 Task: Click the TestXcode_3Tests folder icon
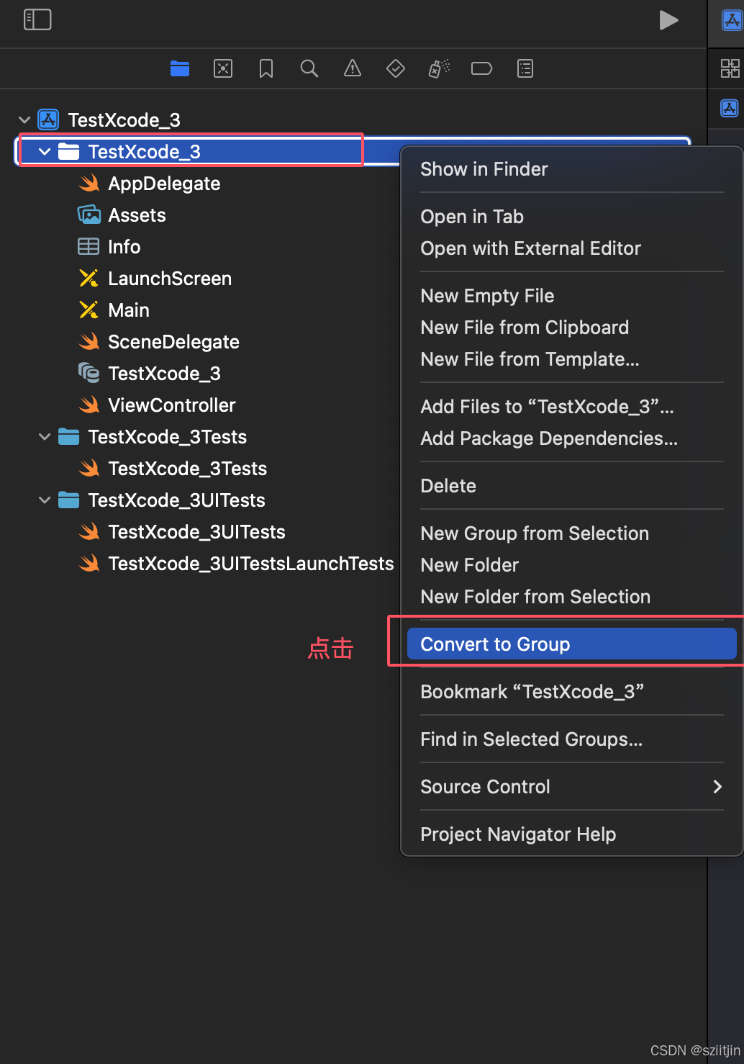68,436
